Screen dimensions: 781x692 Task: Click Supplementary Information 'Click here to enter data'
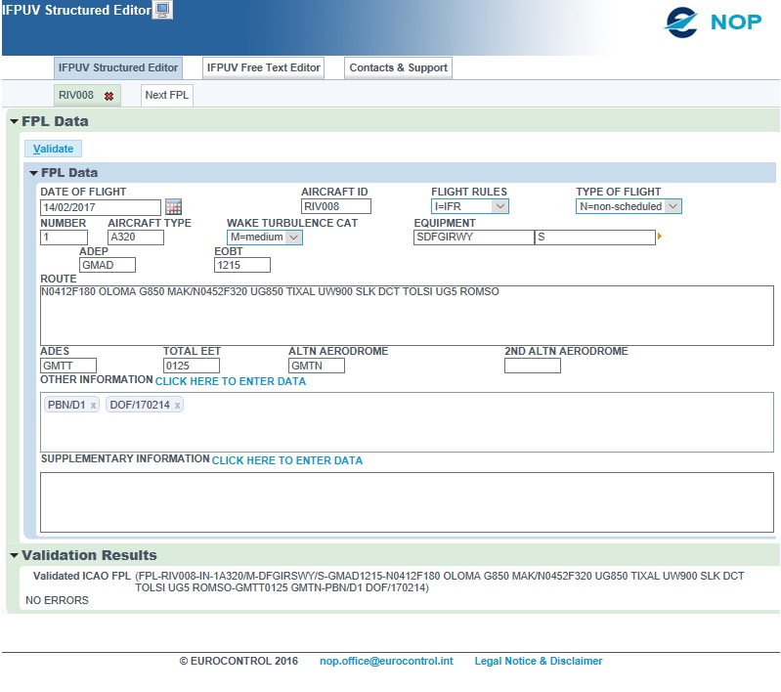pos(287,460)
